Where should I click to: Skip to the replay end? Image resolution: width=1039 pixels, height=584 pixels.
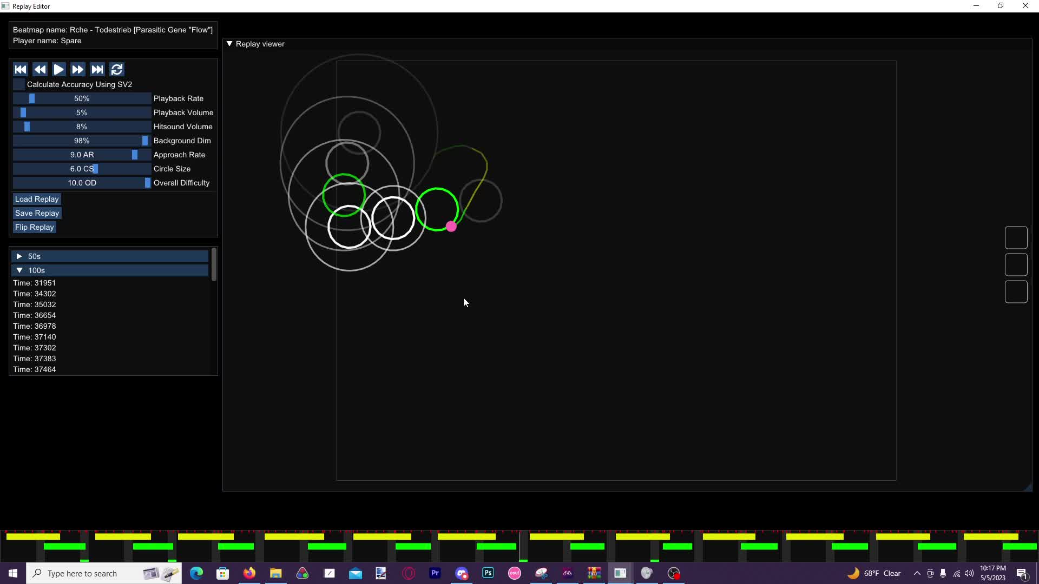click(x=97, y=69)
